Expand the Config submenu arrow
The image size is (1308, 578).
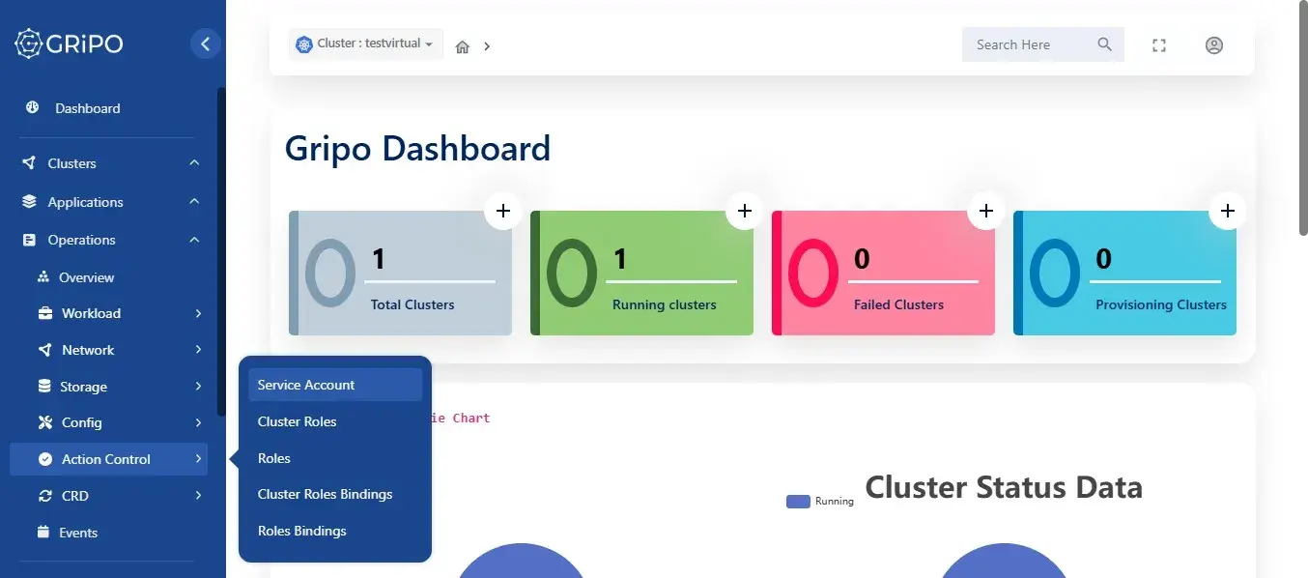(x=198, y=422)
